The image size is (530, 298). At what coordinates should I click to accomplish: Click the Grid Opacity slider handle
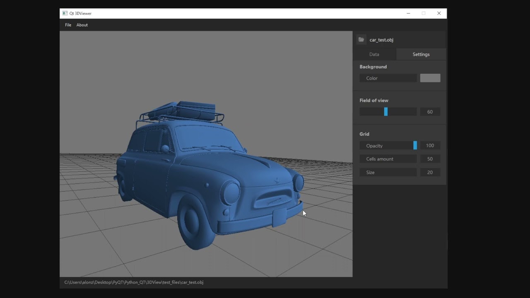pyautogui.click(x=415, y=145)
